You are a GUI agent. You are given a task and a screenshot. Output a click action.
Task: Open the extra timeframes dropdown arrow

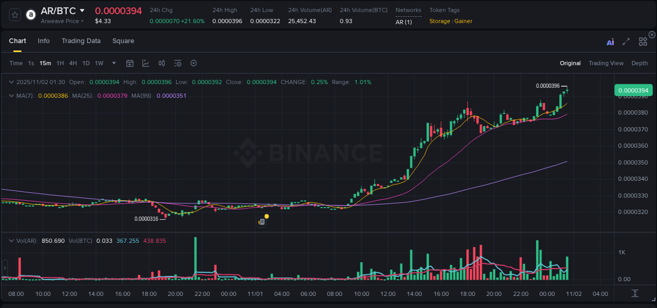click(113, 63)
